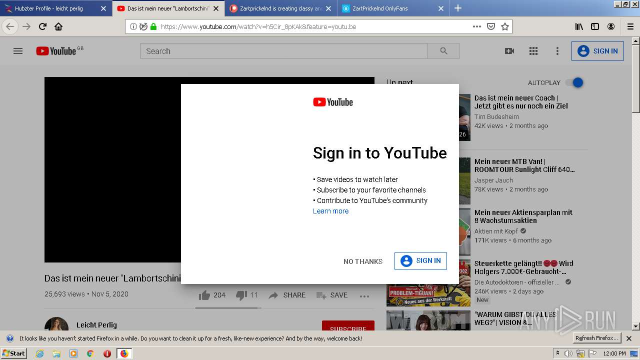Image resolution: width=640 pixels, height=360 pixels.
Task: Close the Hubzter Profile tab
Action: pyautogui.click(x=103, y=8)
